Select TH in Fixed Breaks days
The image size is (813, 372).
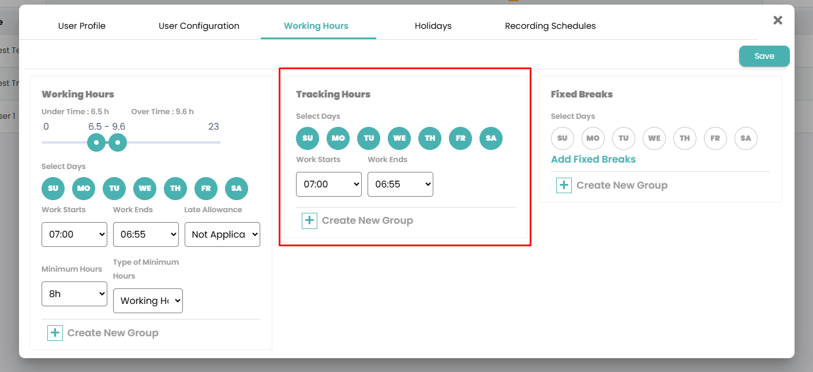coord(685,138)
